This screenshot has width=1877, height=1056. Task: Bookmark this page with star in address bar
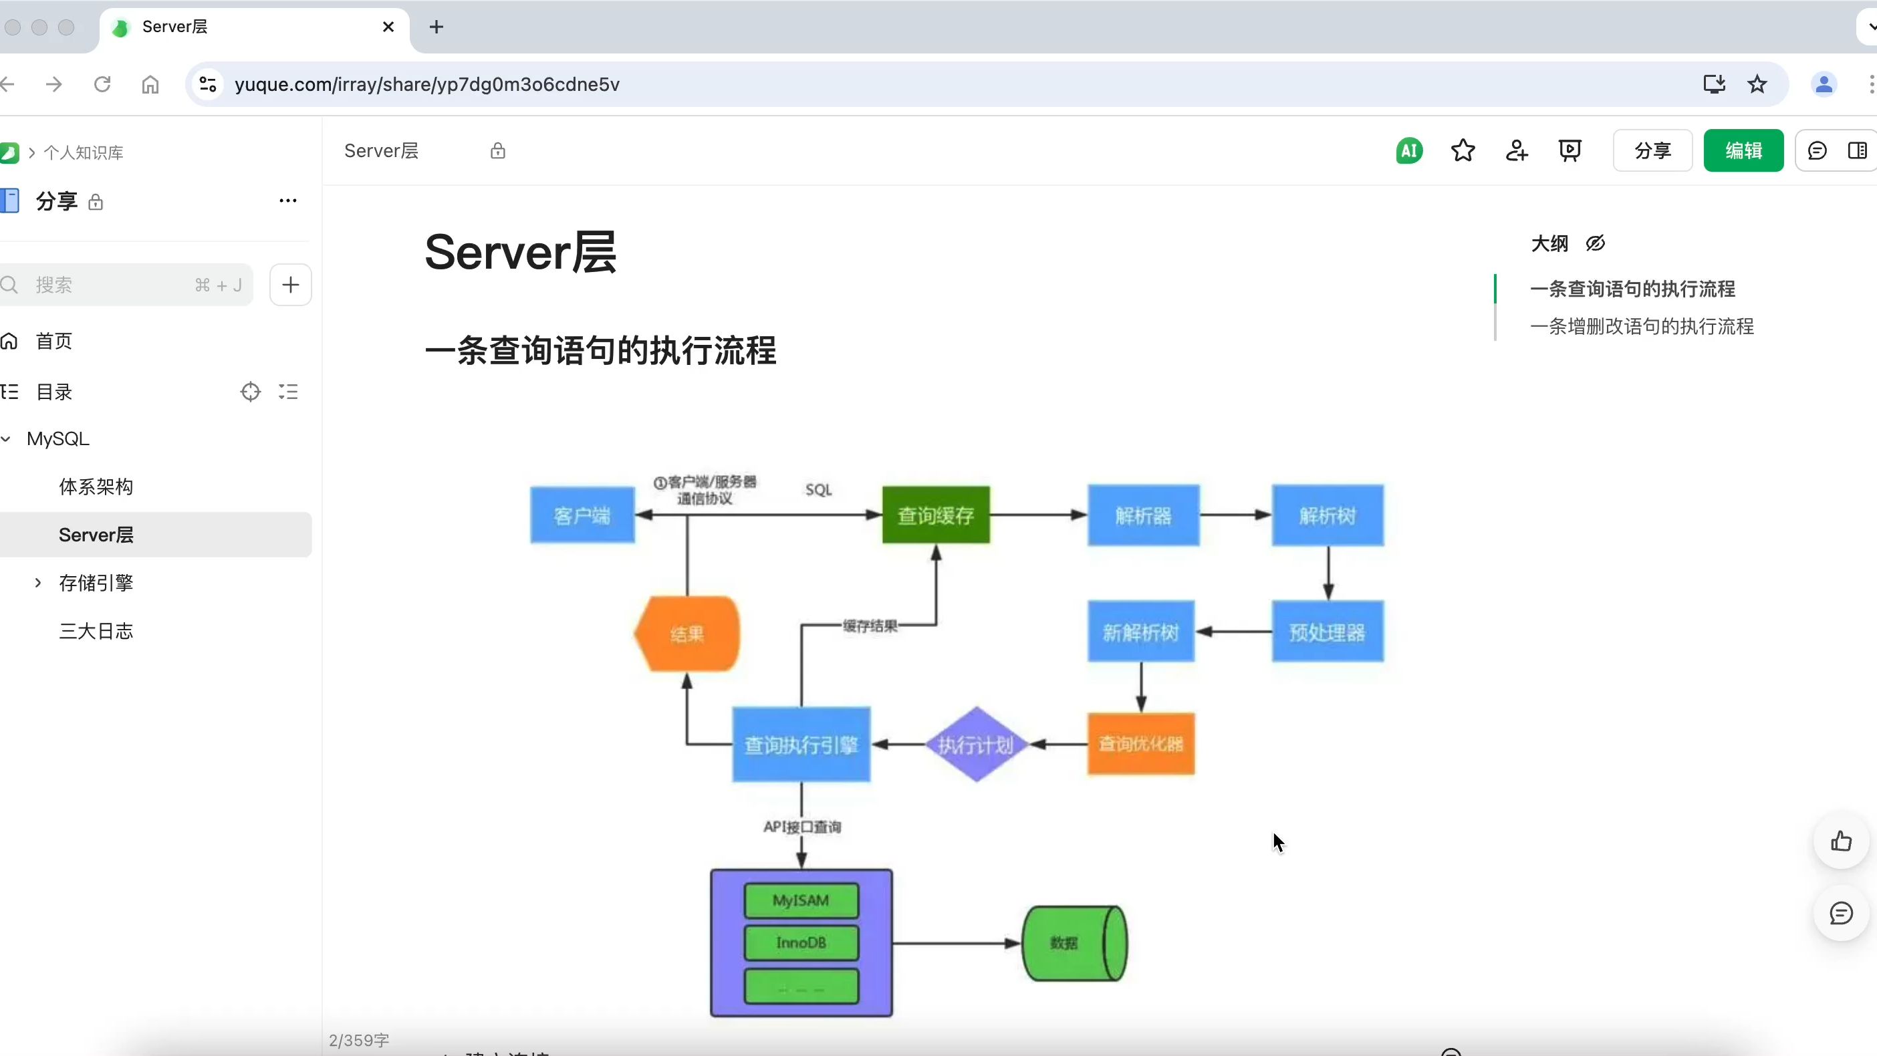(1757, 84)
